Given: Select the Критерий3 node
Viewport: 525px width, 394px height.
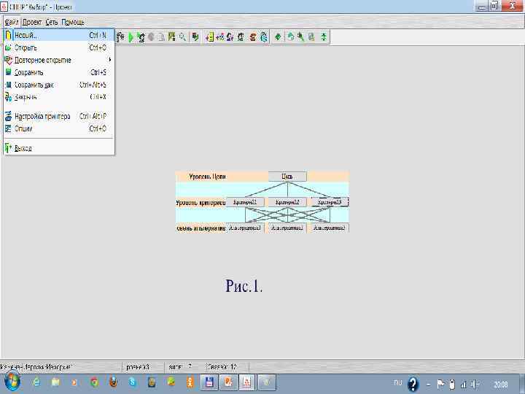Looking at the screenshot, I should tap(330, 202).
